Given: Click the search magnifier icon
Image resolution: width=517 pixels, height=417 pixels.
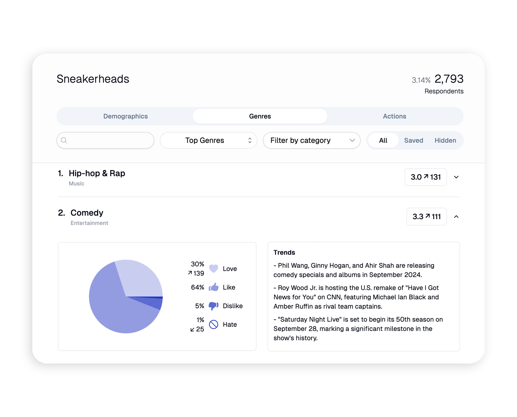Looking at the screenshot, I should point(64,141).
